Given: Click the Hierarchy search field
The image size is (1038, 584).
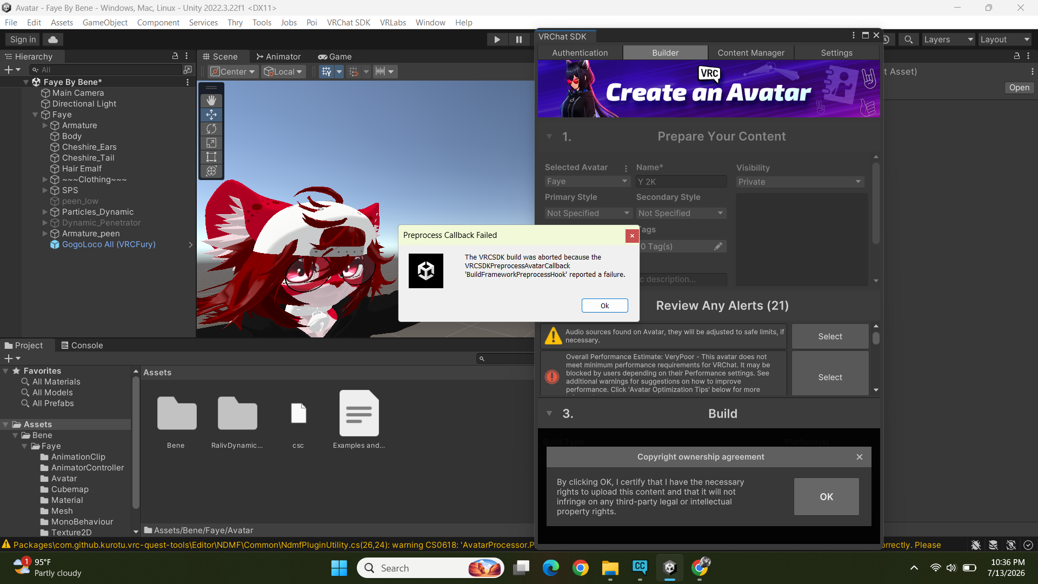Looking at the screenshot, I should [107, 70].
